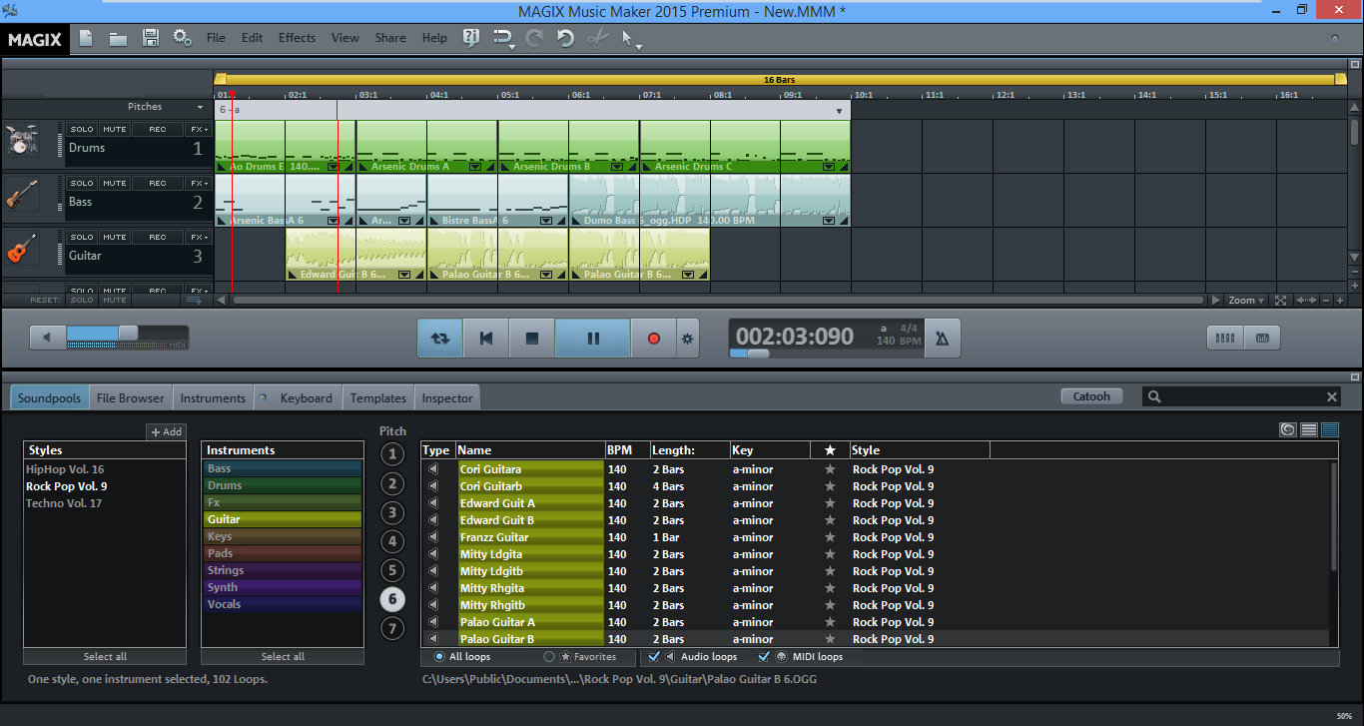Click the Catooh button
1364x726 pixels.
pyautogui.click(x=1091, y=396)
